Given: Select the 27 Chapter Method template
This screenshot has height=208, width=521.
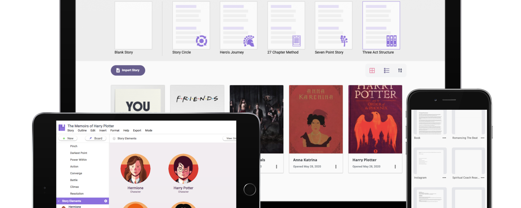Looking at the screenshot, I should [x=286, y=25].
